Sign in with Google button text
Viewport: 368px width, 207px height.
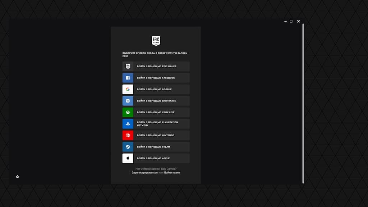[x=154, y=89]
